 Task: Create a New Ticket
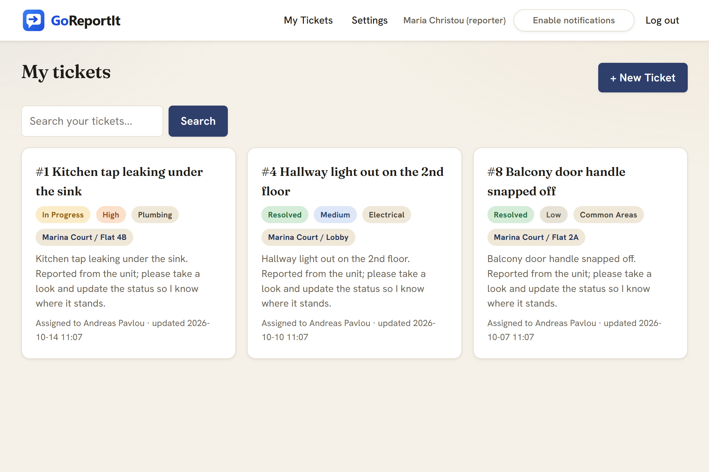(643, 78)
